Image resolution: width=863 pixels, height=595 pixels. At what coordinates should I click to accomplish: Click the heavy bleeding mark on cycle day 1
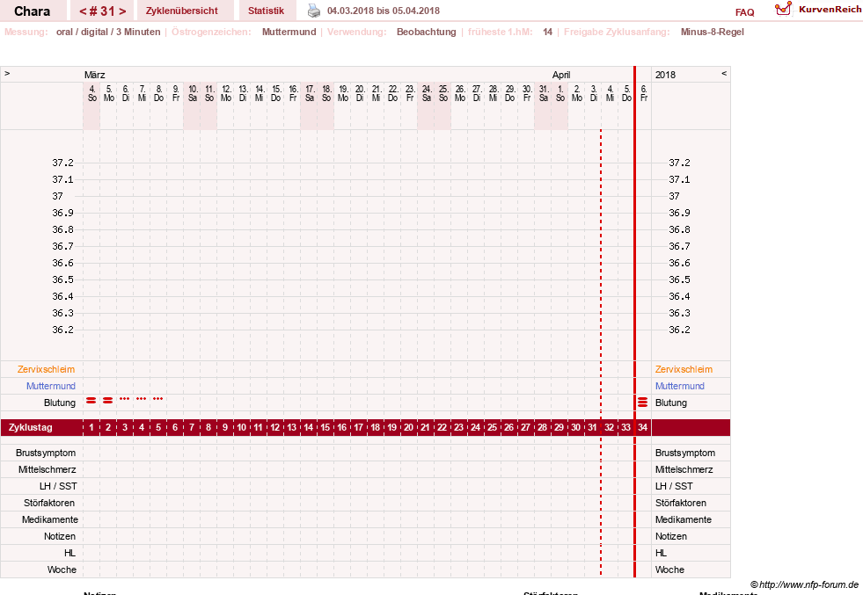pos(91,401)
